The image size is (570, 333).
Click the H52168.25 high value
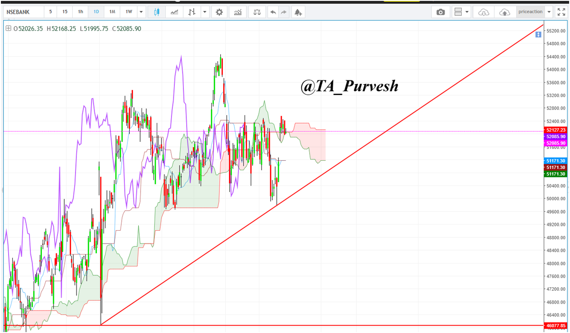[x=62, y=29]
